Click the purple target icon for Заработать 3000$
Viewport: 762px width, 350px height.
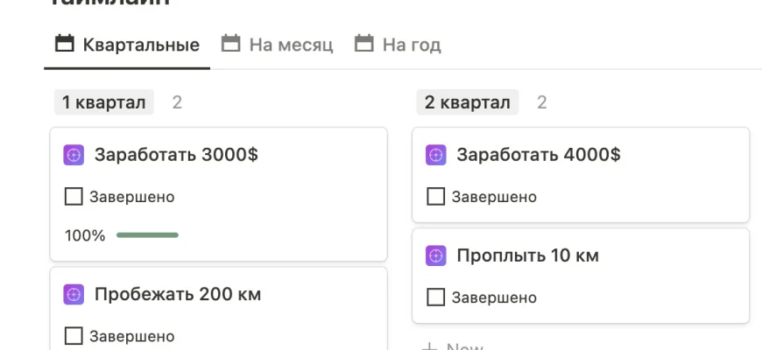coord(74,155)
